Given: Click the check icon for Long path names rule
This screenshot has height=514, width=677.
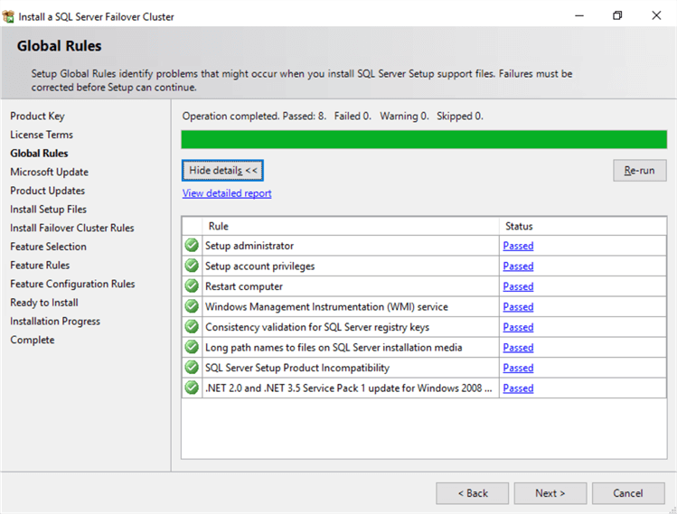Looking at the screenshot, I should (x=192, y=347).
